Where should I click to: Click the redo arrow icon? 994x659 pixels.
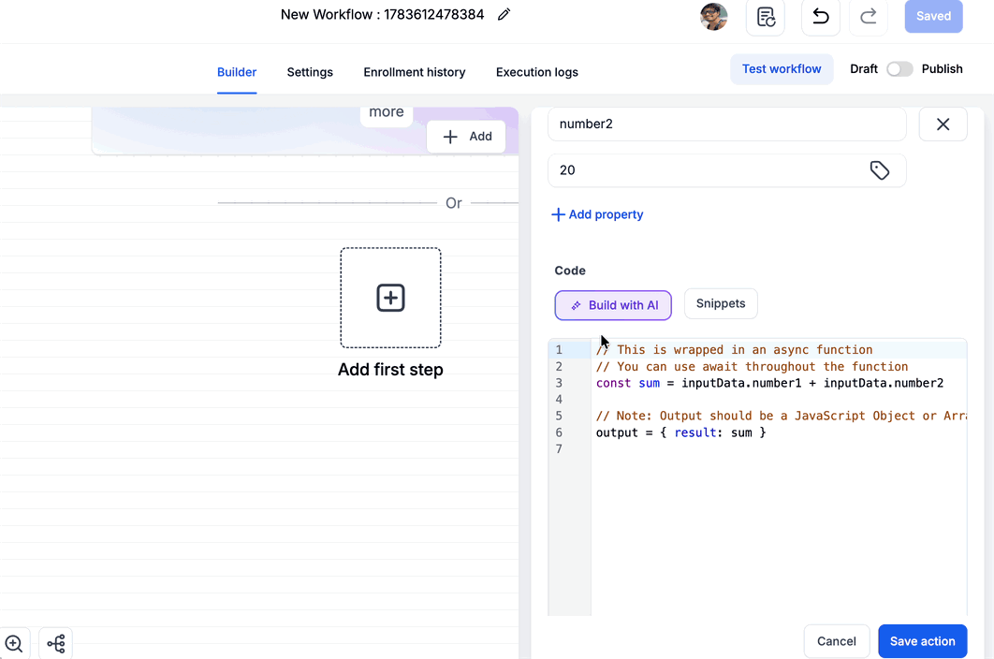tap(869, 17)
